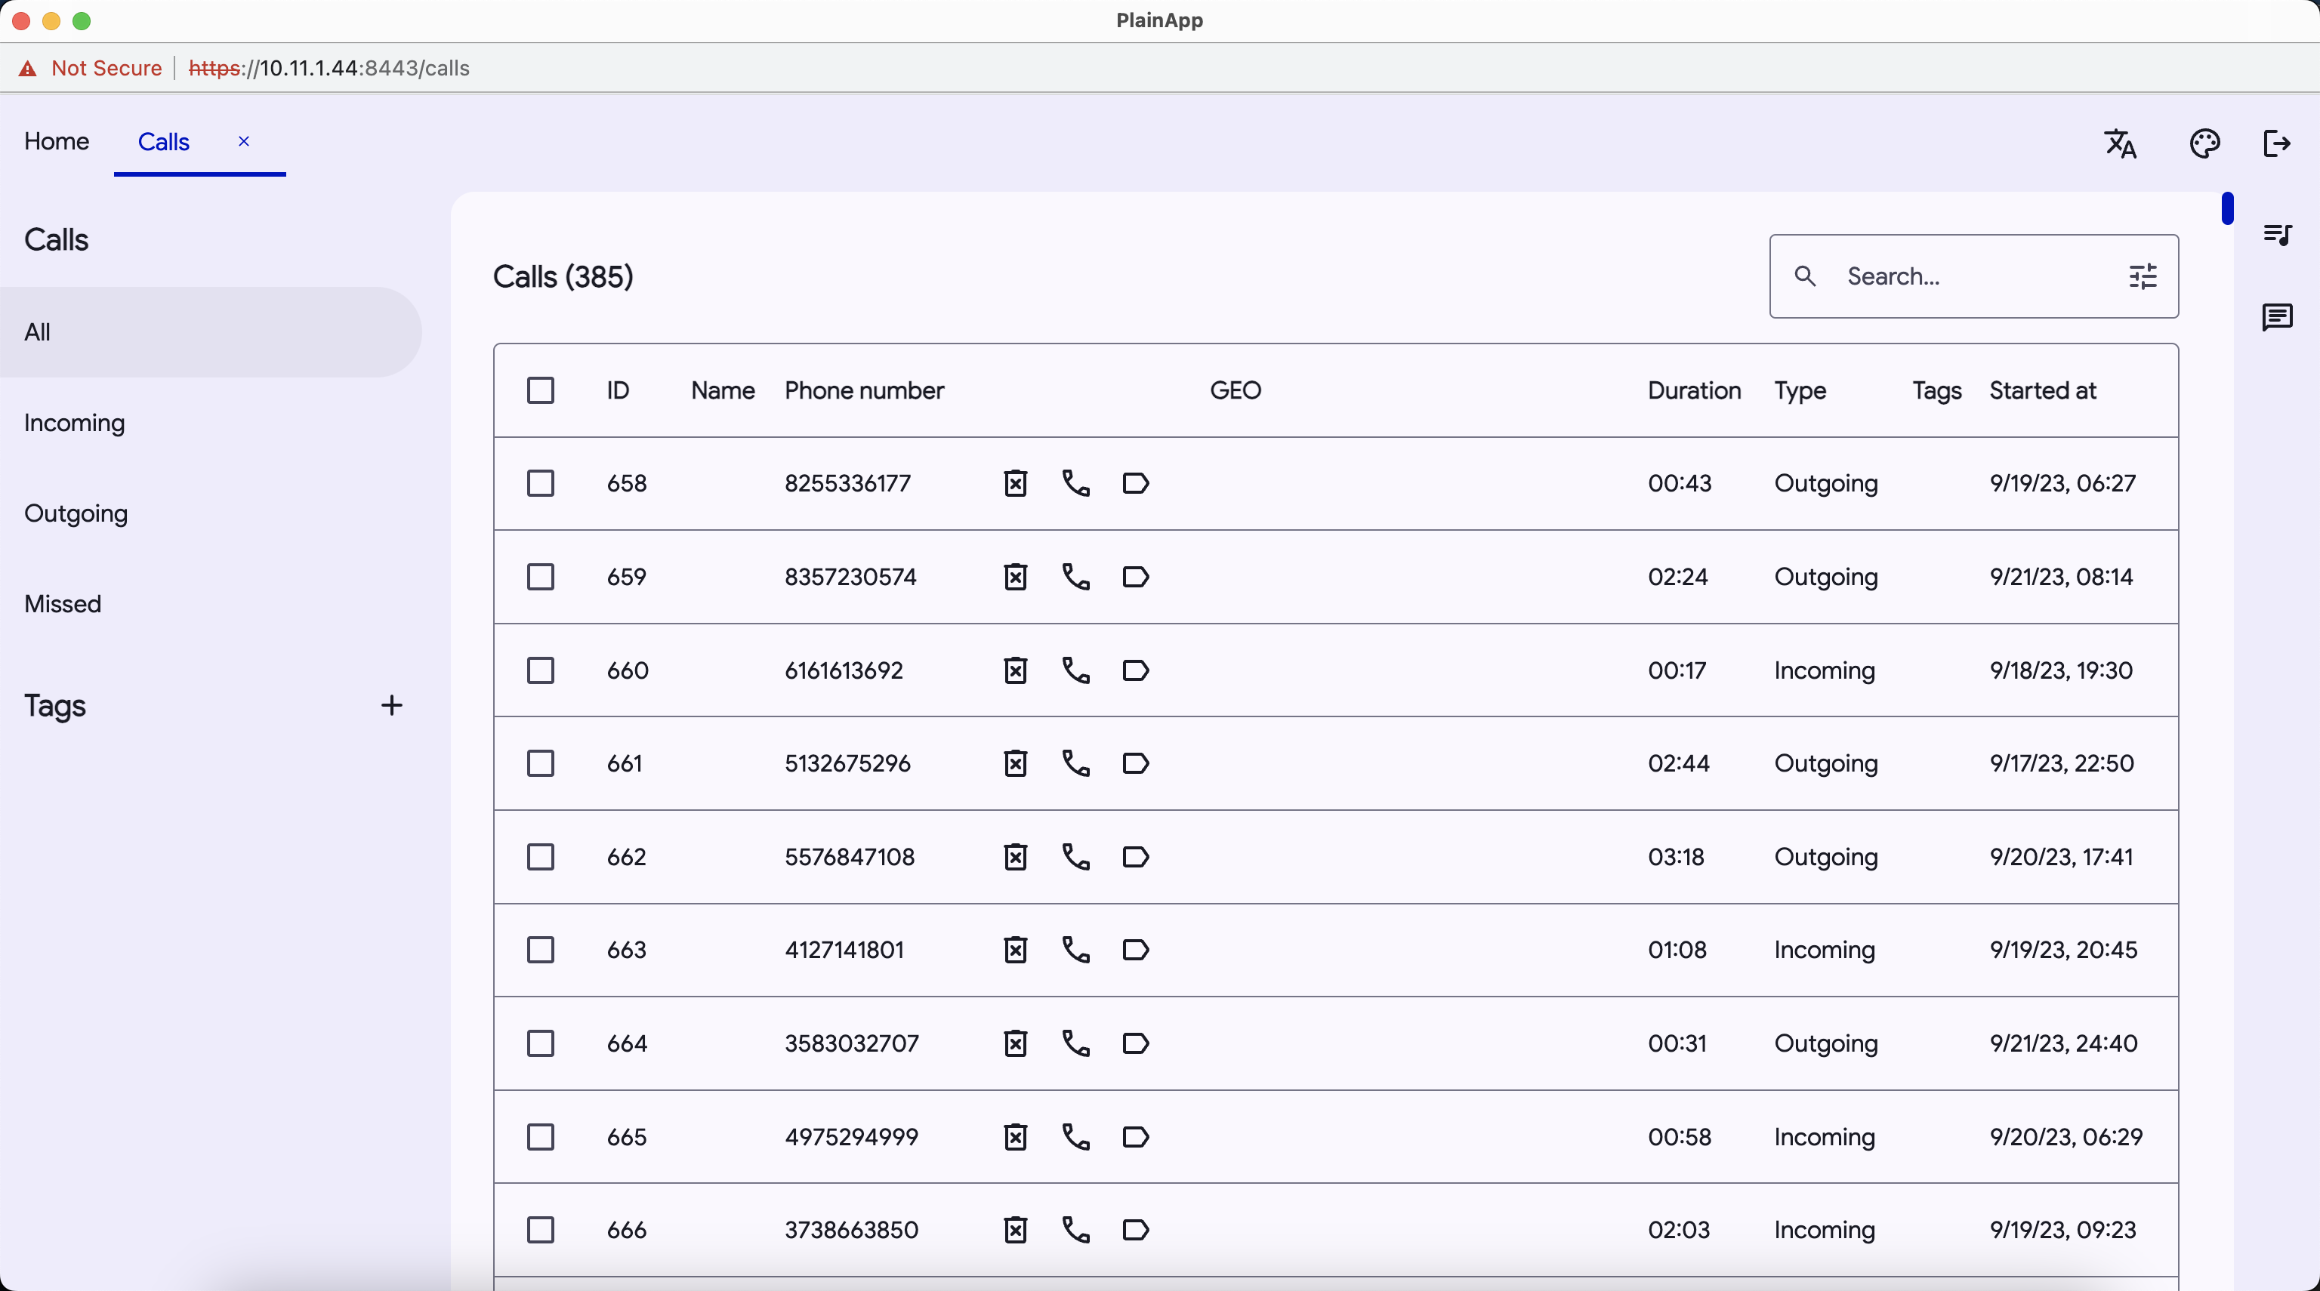Screen dimensions: 2320x1291
Task: Show Incoming calls in sidebar
Action: point(75,423)
